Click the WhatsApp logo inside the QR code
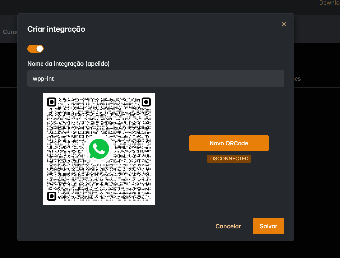 (99, 149)
